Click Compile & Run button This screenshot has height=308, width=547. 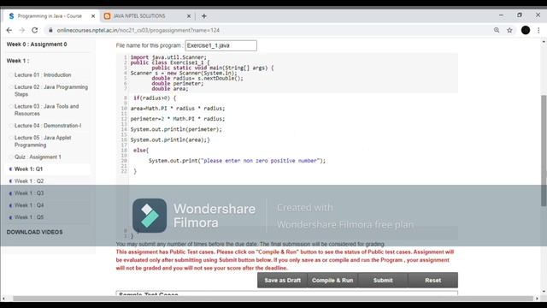[332, 281]
